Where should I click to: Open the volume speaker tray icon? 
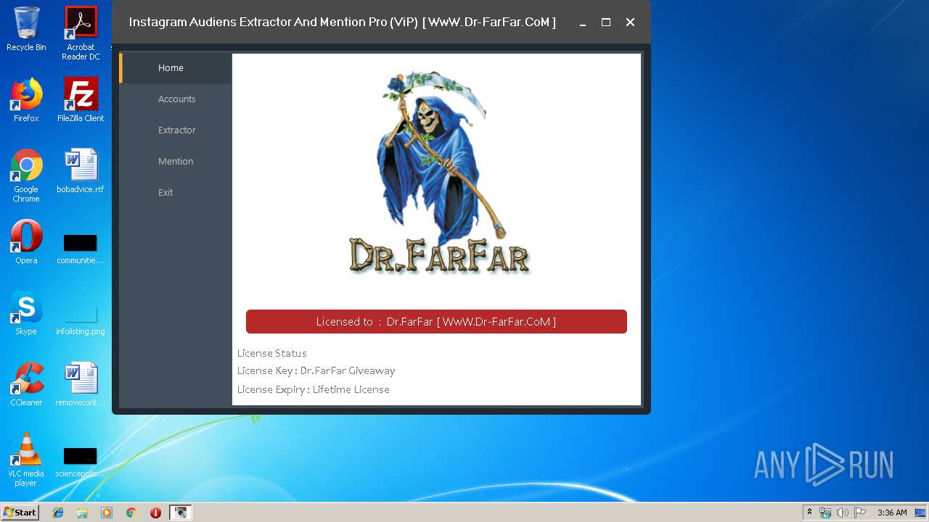[x=843, y=513]
